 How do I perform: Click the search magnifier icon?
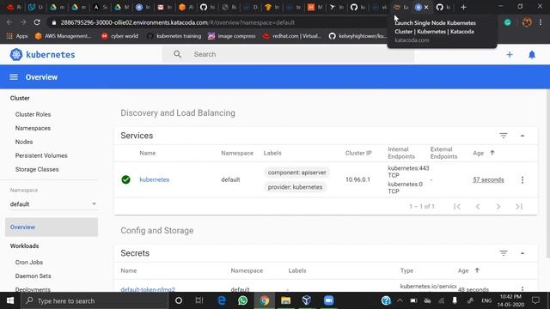pyautogui.click(x=178, y=54)
